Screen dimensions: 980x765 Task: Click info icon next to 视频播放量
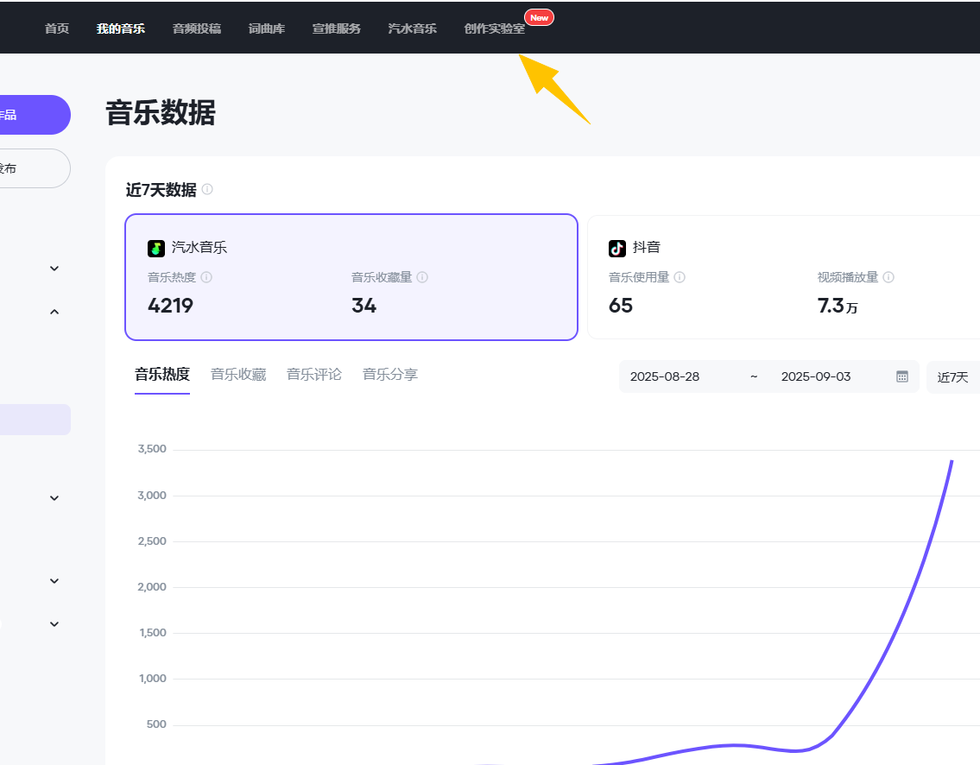tap(888, 278)
